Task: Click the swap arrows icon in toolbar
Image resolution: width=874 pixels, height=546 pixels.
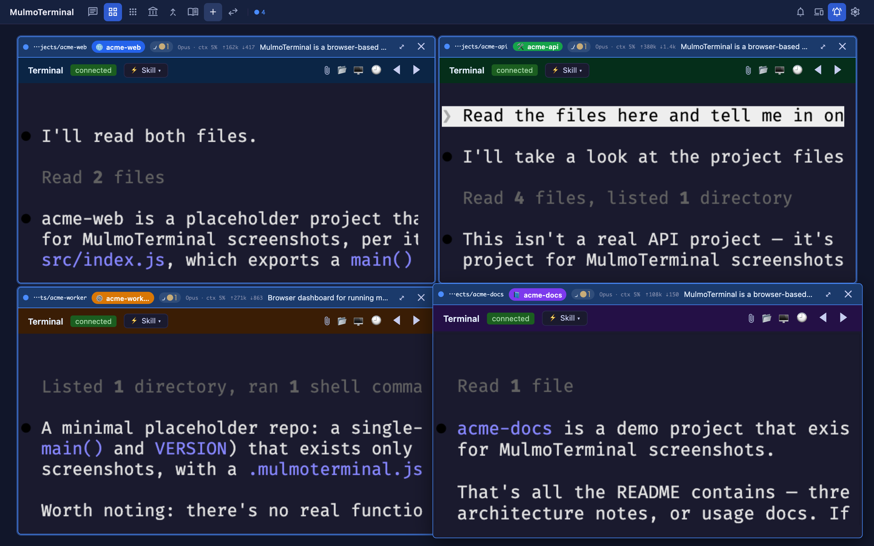Action: pos(233,12)
